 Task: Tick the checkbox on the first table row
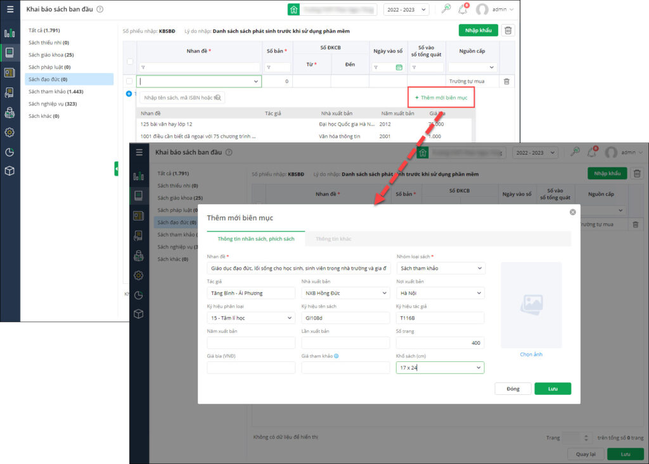pyautogui.click(x=129, y=81)
